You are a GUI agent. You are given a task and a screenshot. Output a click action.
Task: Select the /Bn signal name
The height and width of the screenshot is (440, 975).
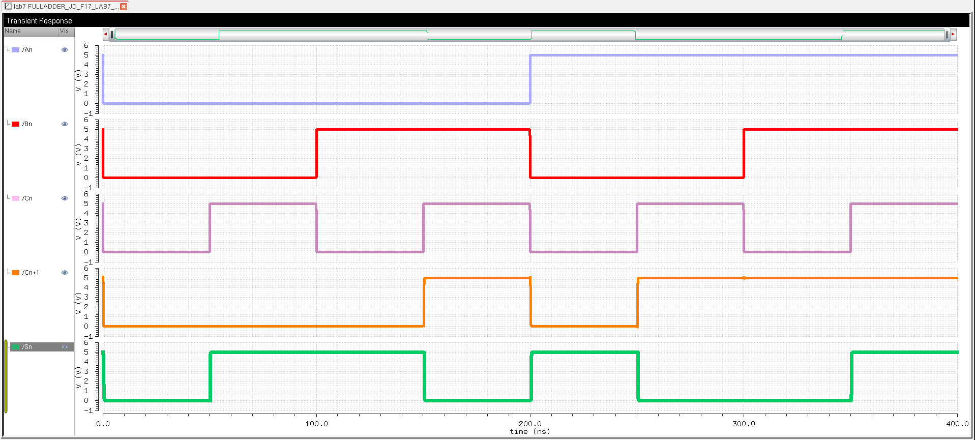(x=27, y=124)
